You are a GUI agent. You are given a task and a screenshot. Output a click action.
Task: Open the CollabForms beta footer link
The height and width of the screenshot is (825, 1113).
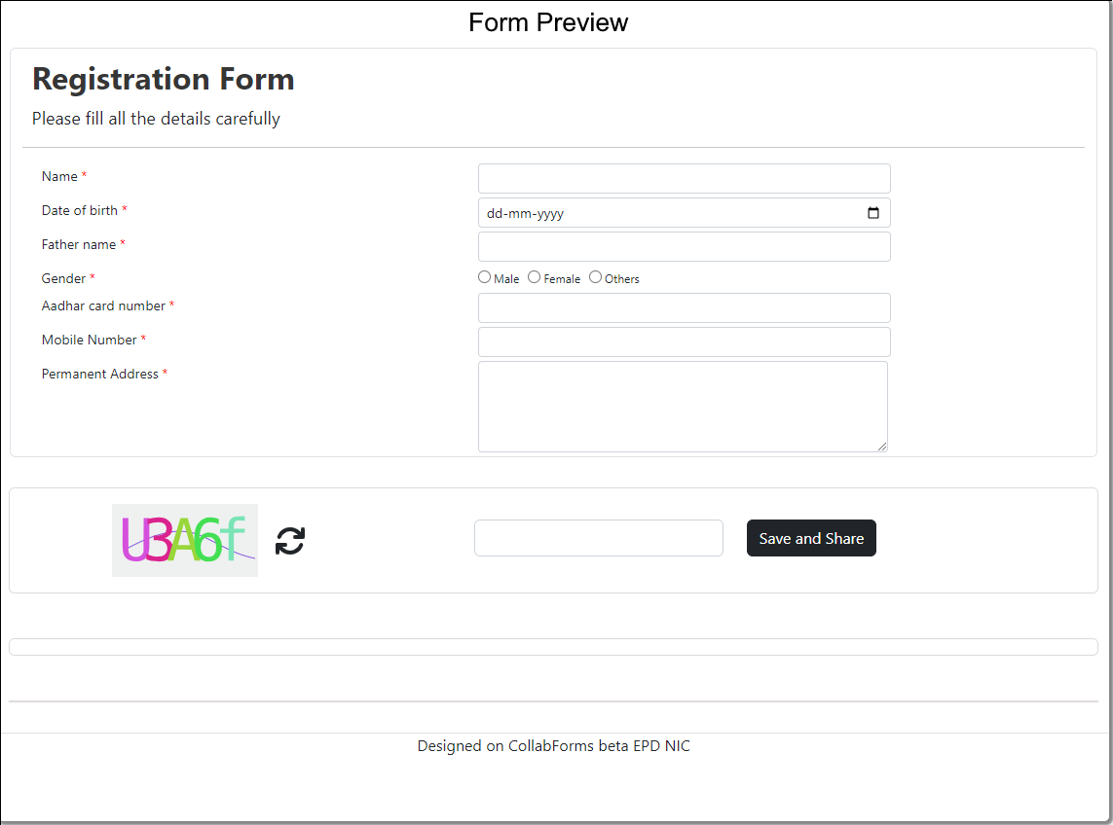coord(551,746)
